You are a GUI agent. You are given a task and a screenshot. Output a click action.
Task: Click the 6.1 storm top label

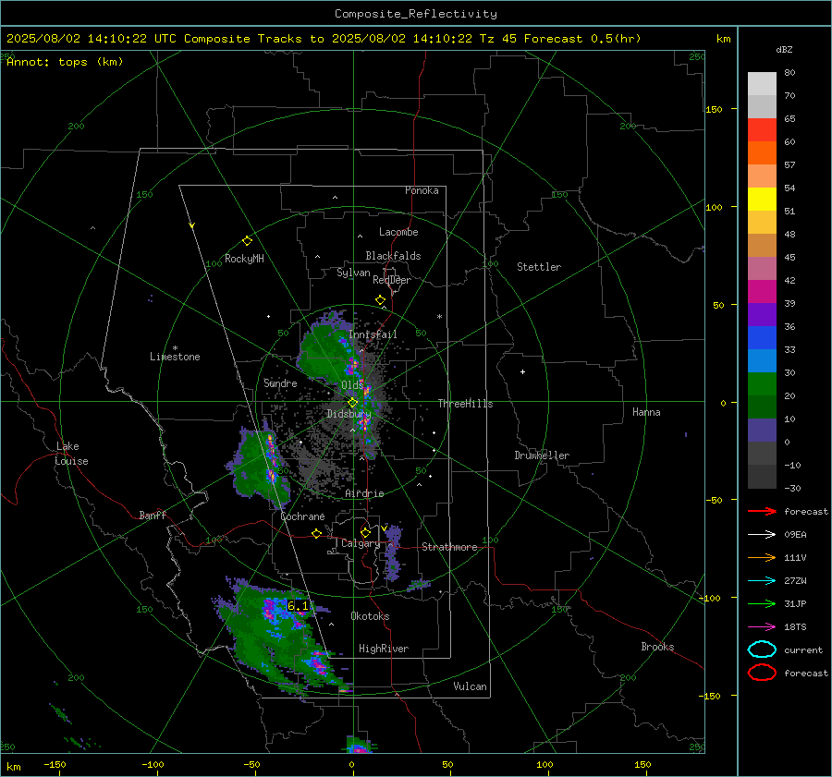[298, 606]
